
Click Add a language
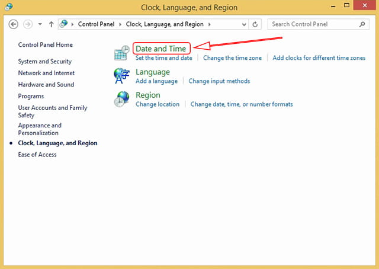[156, 81]
